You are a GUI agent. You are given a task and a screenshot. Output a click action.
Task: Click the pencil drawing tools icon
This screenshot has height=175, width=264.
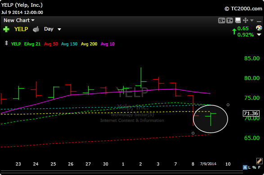[260, 161]
